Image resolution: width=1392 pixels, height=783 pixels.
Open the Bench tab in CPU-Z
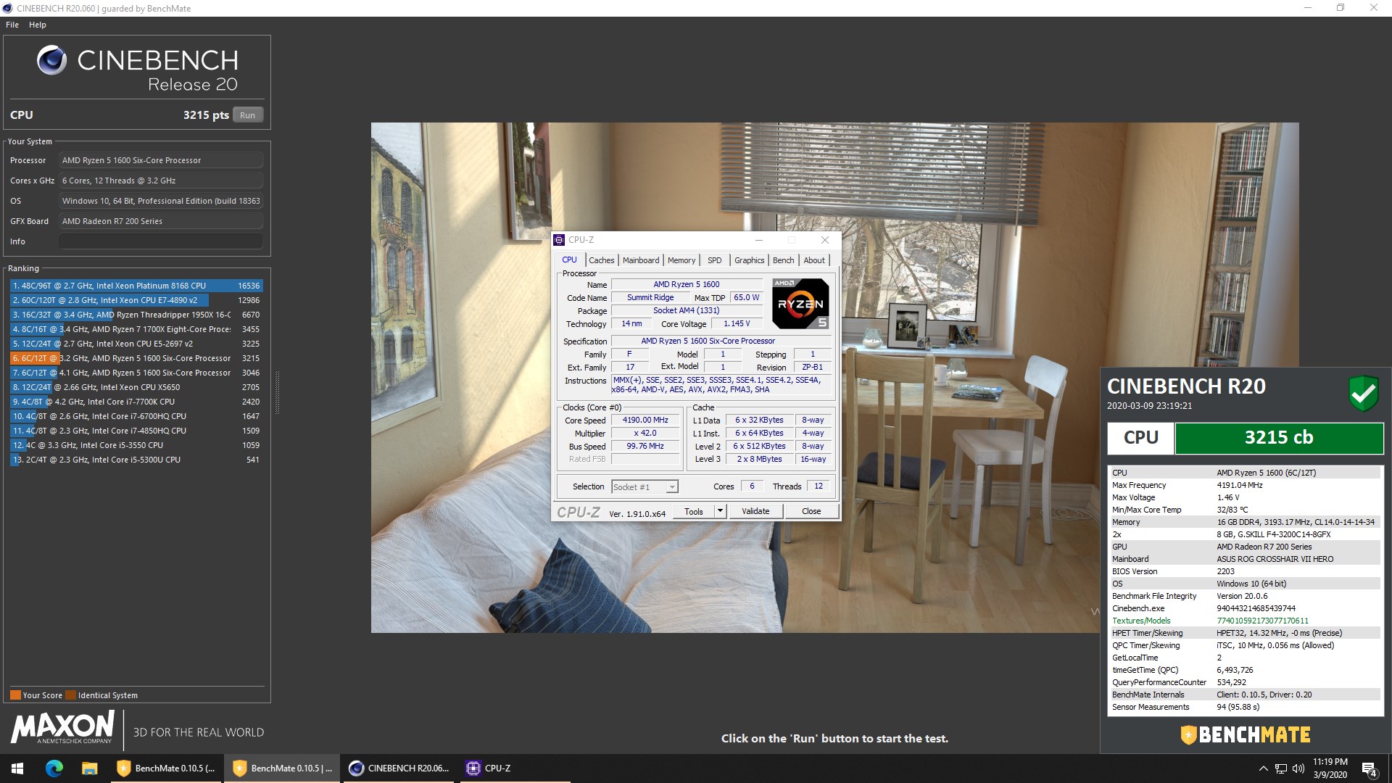(783, 260)
